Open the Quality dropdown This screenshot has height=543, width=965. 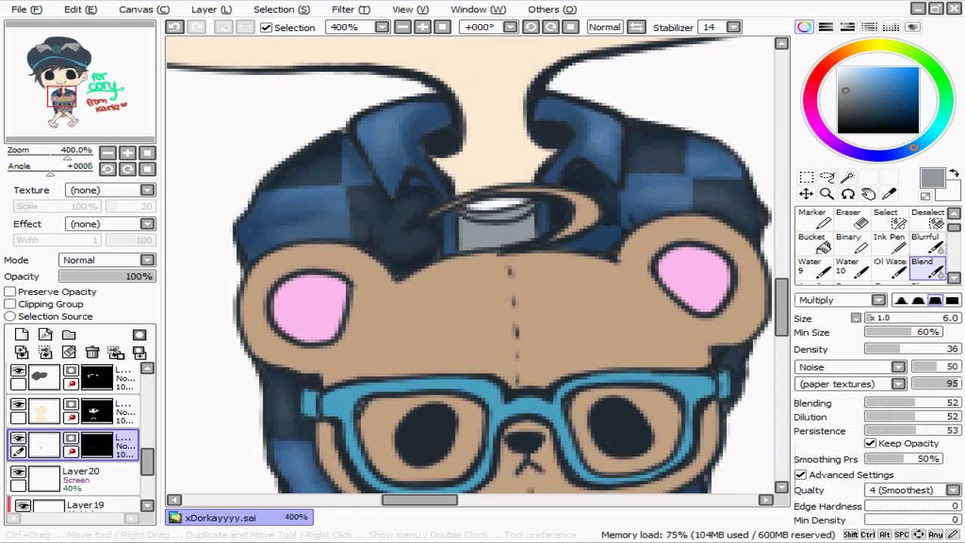pyautogui.click(x=954, y=490)
